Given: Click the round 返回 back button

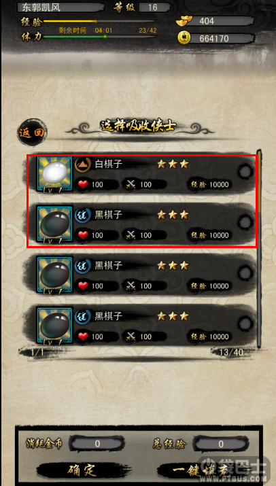Looking at the screenshot, I should (32, 133).
